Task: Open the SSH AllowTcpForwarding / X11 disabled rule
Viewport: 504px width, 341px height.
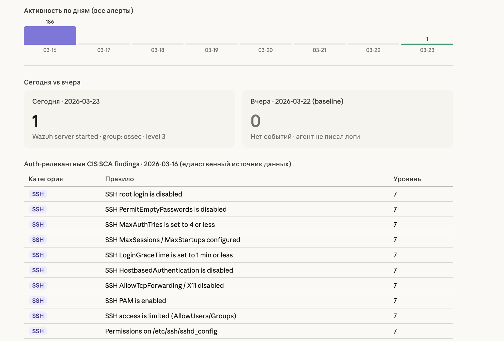Action: point(164,285)
